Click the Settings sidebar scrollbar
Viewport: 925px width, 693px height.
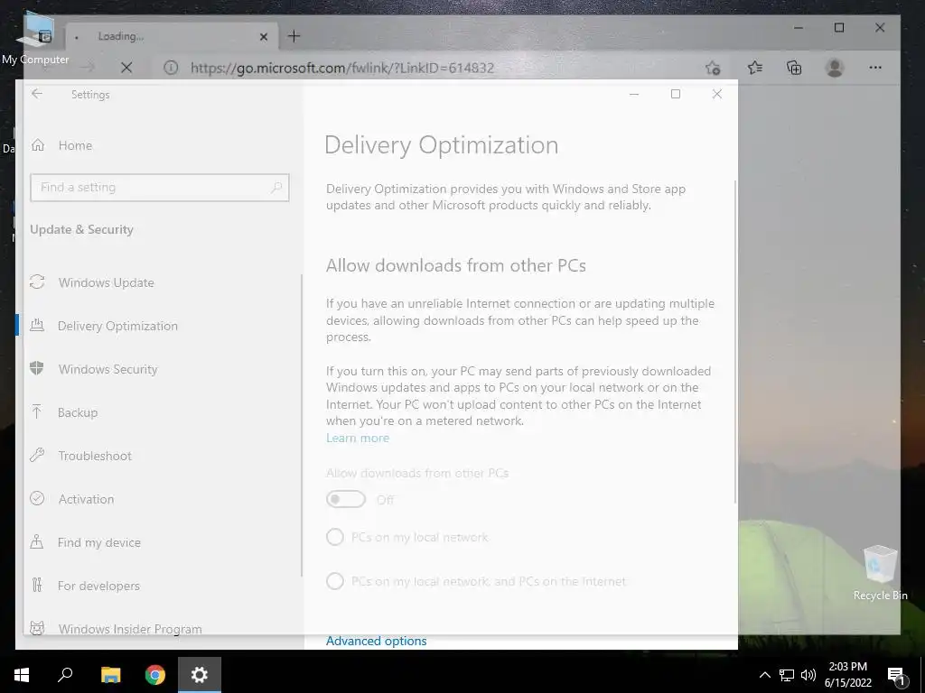pyautogui.click(x=302, y=426)
